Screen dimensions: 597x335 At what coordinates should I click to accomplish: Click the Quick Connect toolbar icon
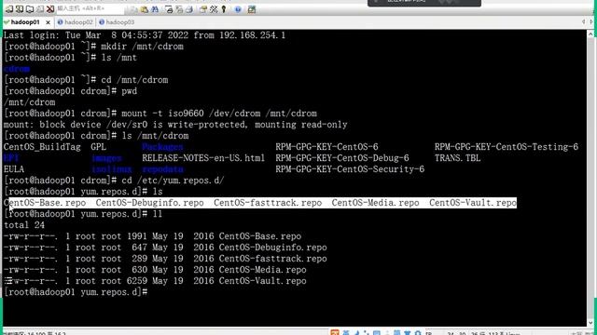[x=19, y=9]
